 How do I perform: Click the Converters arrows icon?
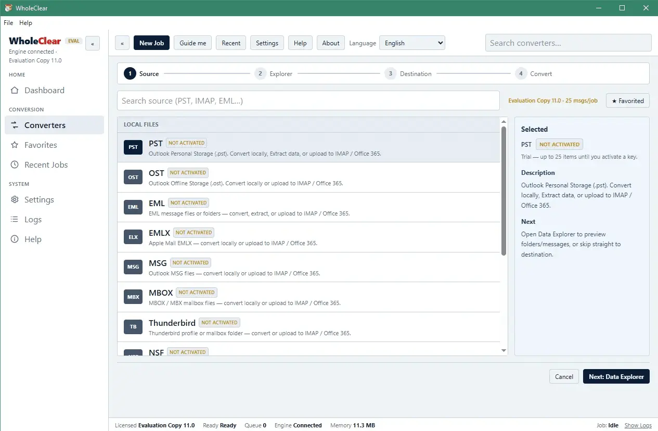15,125
